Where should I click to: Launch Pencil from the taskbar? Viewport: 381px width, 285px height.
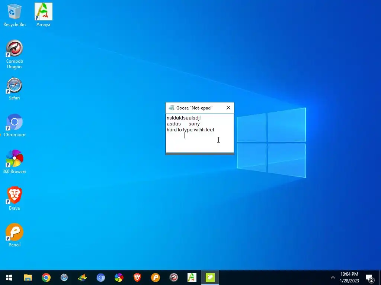click(155, 278)
